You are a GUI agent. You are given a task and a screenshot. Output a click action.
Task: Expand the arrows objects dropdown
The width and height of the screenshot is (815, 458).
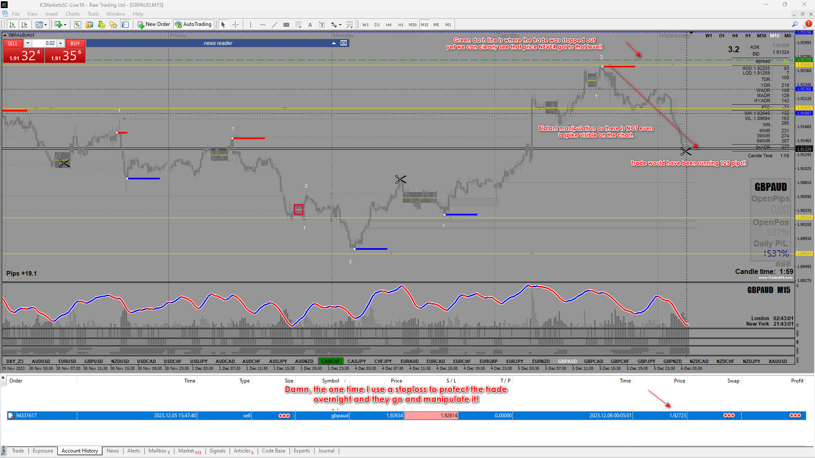(340, 25)
